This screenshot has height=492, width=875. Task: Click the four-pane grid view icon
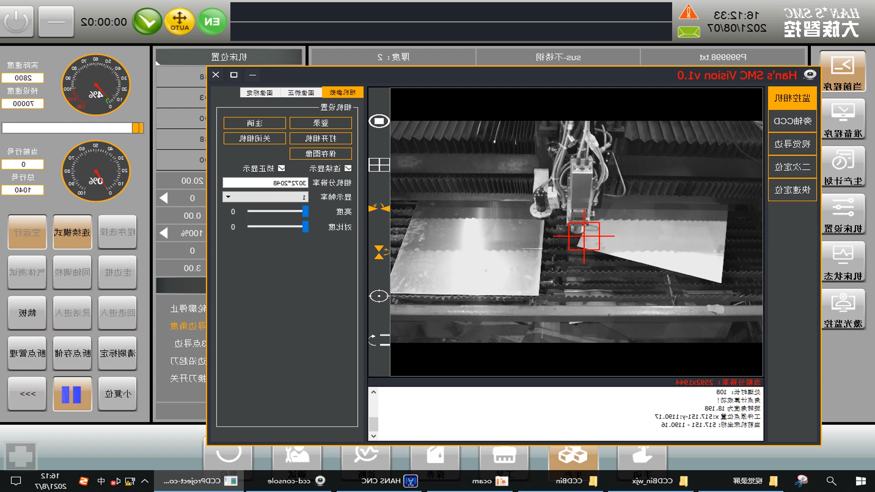379,165
